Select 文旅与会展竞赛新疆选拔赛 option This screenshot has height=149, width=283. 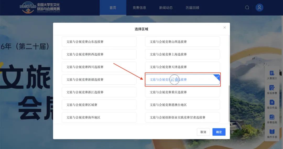[x=99, y=80]
